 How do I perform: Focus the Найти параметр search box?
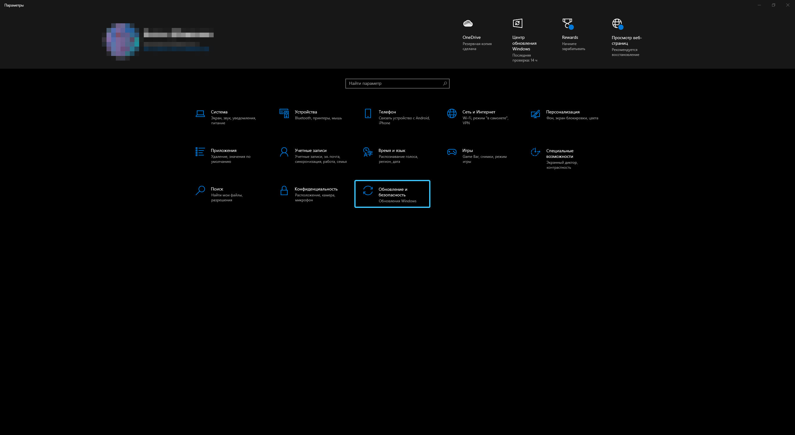click(x=394, y=84)
